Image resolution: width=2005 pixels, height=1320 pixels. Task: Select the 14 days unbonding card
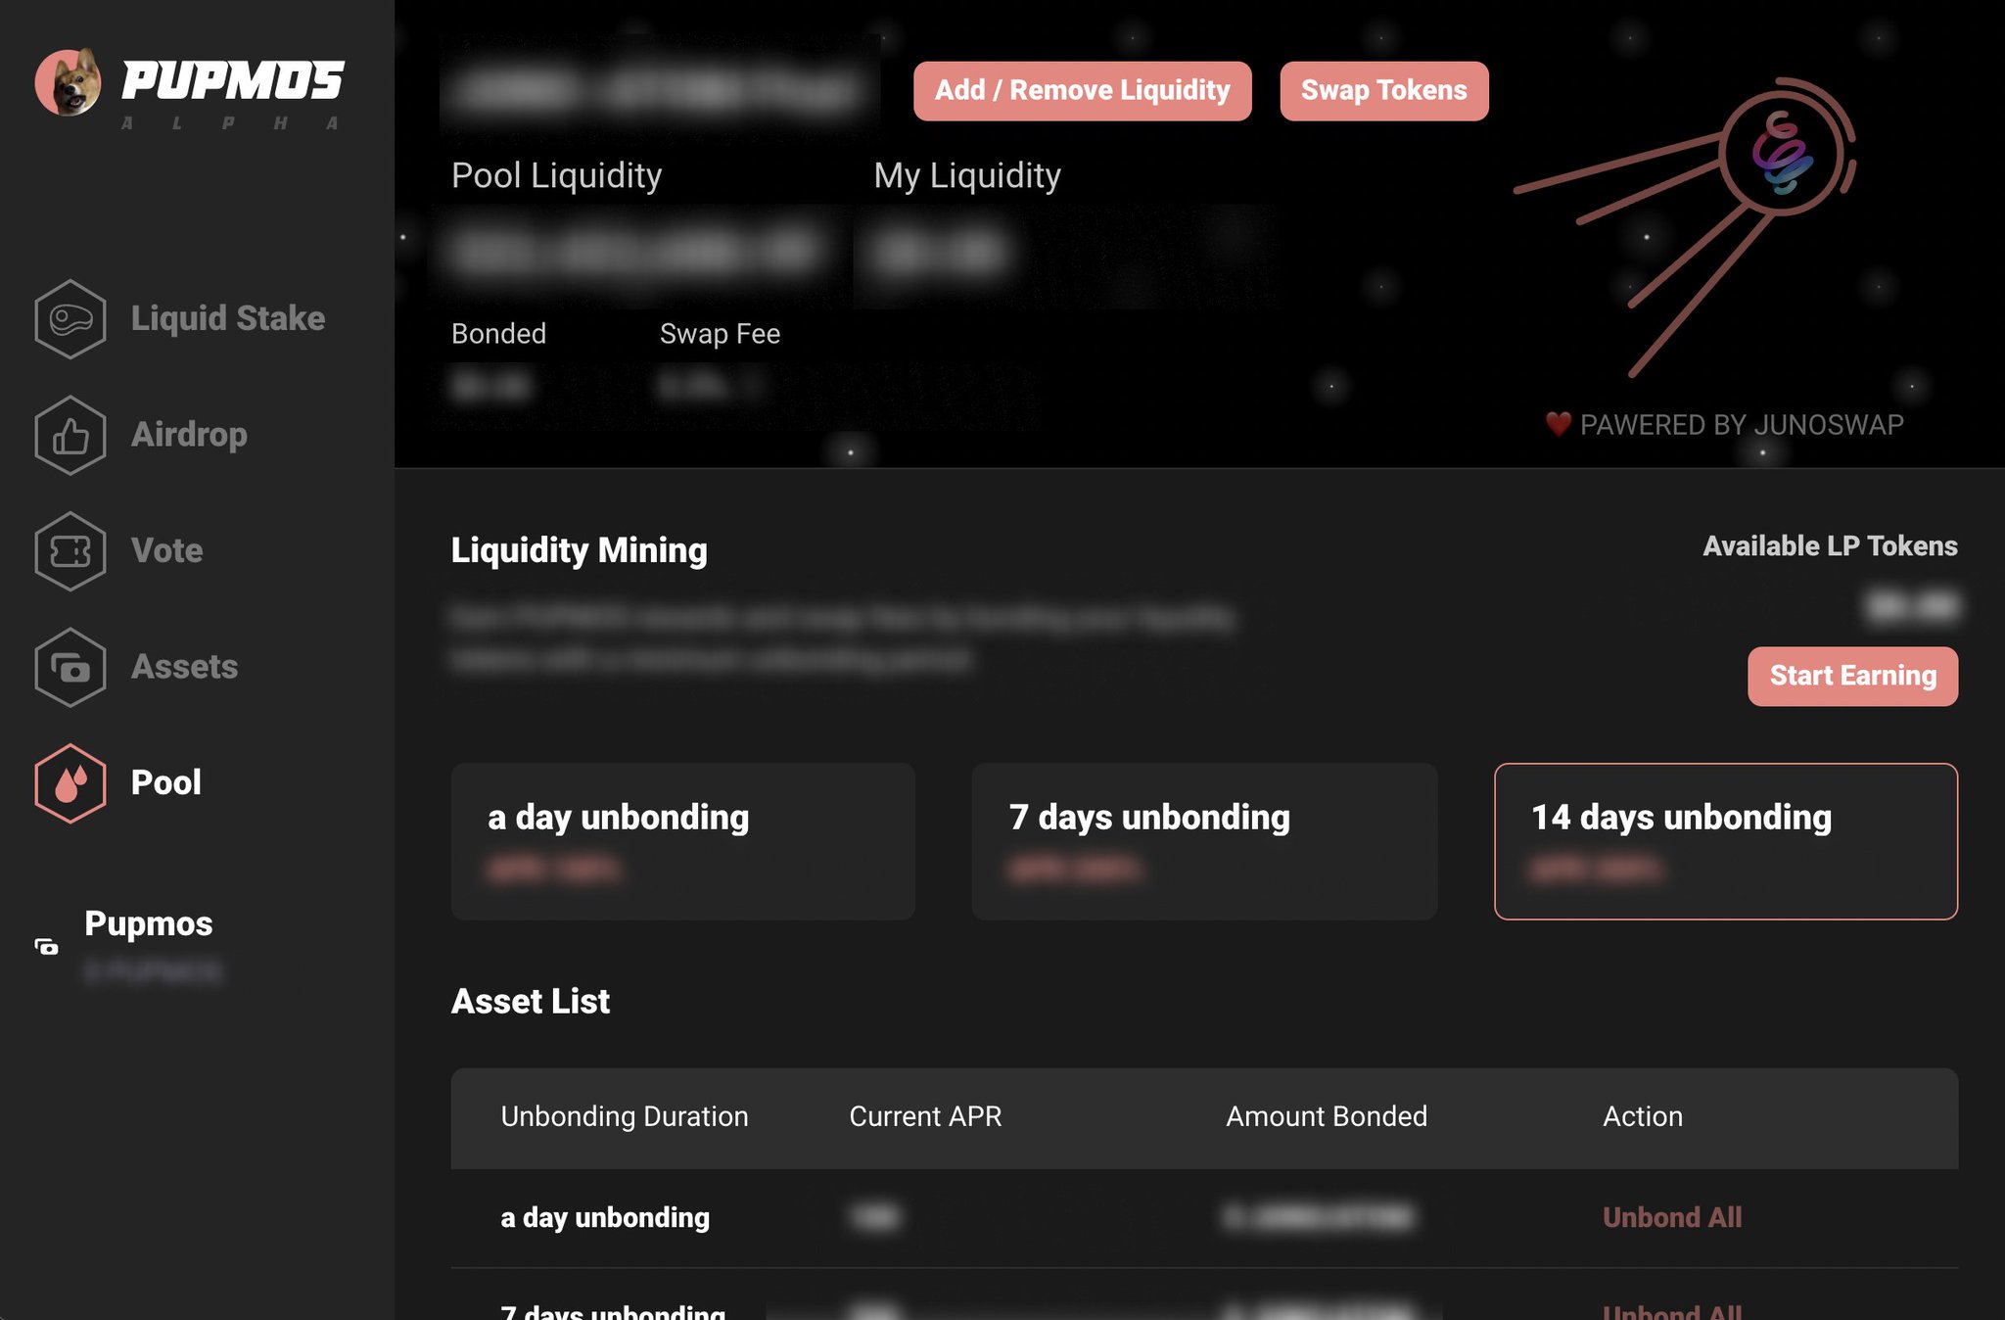tap(1725, 841)
